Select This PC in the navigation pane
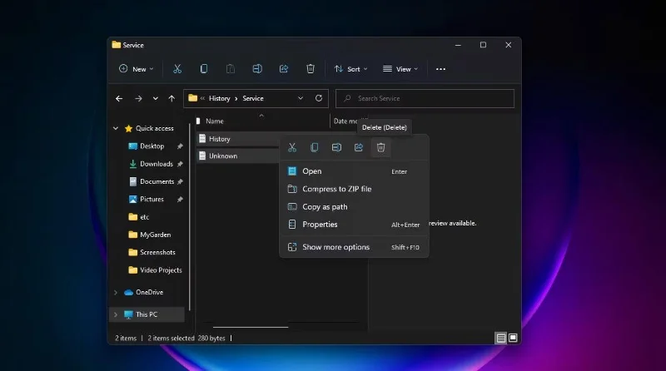The image size is (666, 371). point(147,314)
